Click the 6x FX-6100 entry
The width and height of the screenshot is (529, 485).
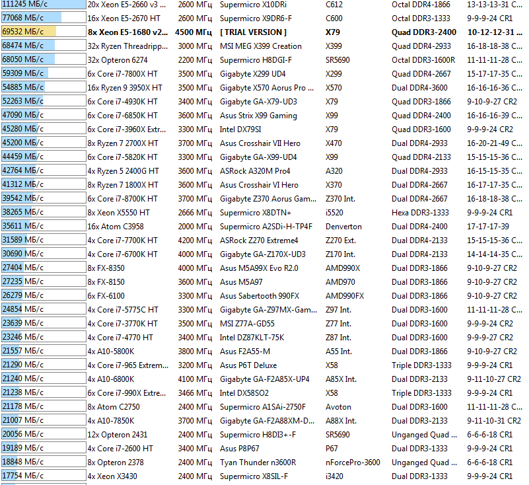(106, 295)
